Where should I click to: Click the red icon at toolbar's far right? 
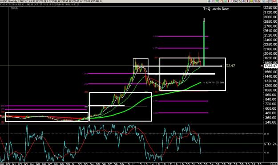coord(274,1)
